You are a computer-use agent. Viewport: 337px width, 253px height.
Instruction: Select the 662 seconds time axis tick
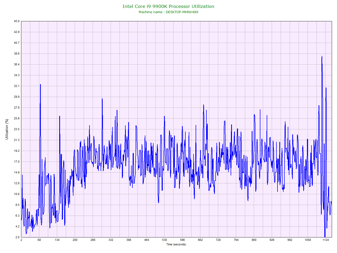200,240
